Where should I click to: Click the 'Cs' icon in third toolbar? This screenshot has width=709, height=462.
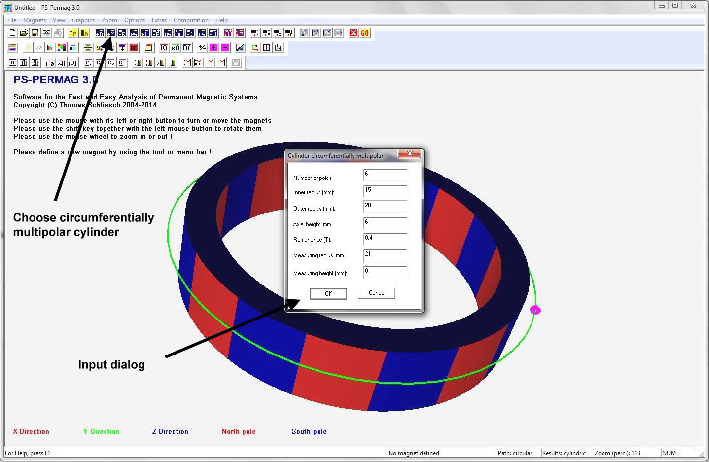click(x=122, y=63)
